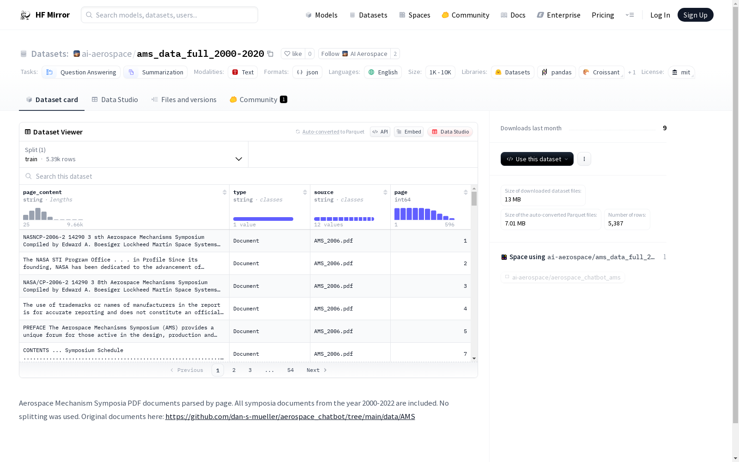Open the Use this dataset dropdown
The image size is (739, 462).
537,159
